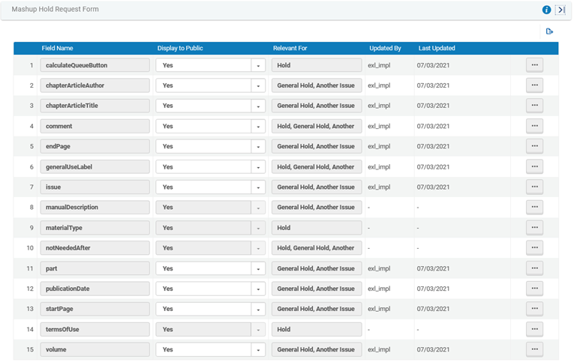Open row actions for part
Viewport: 574px width, 362px height.
534,268
